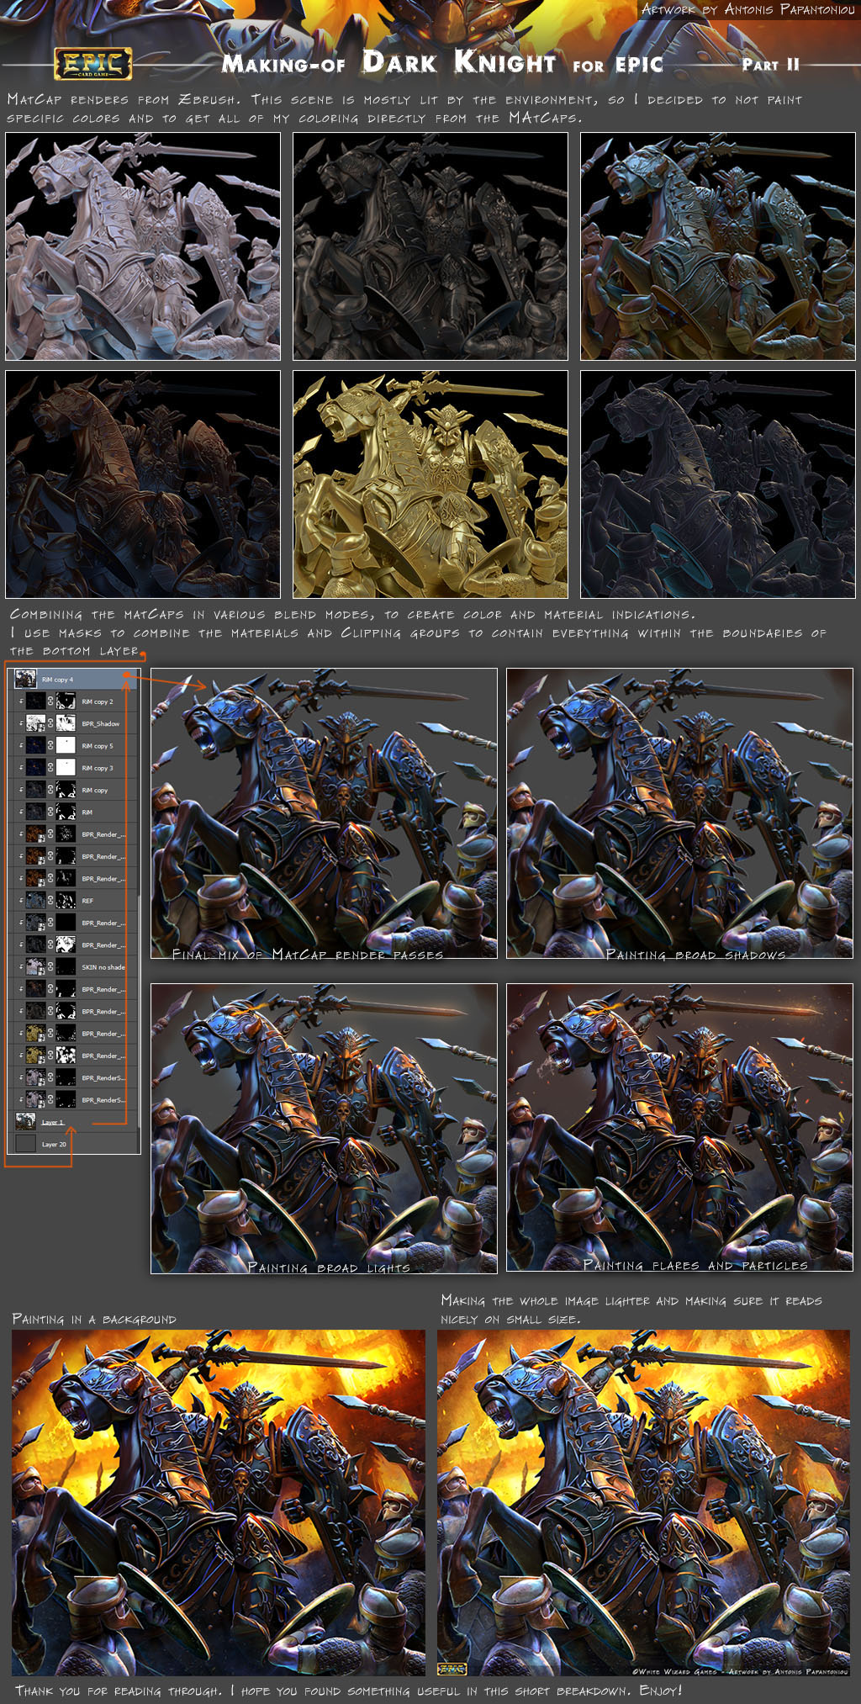
Task: Click layer thumbnail of RiM copy 4
Action: coord(25,678)
